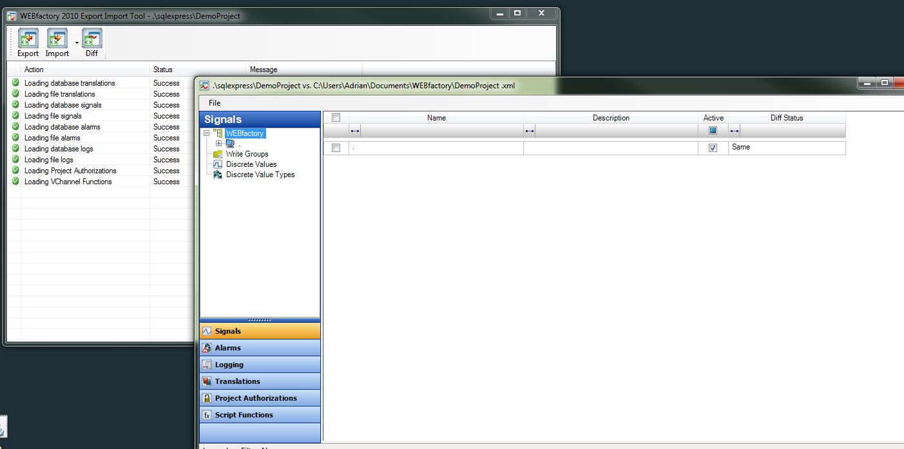Expand the computer node under WEBfactory
The height and width of the screenshot is (449, 904).
point(219,144)
